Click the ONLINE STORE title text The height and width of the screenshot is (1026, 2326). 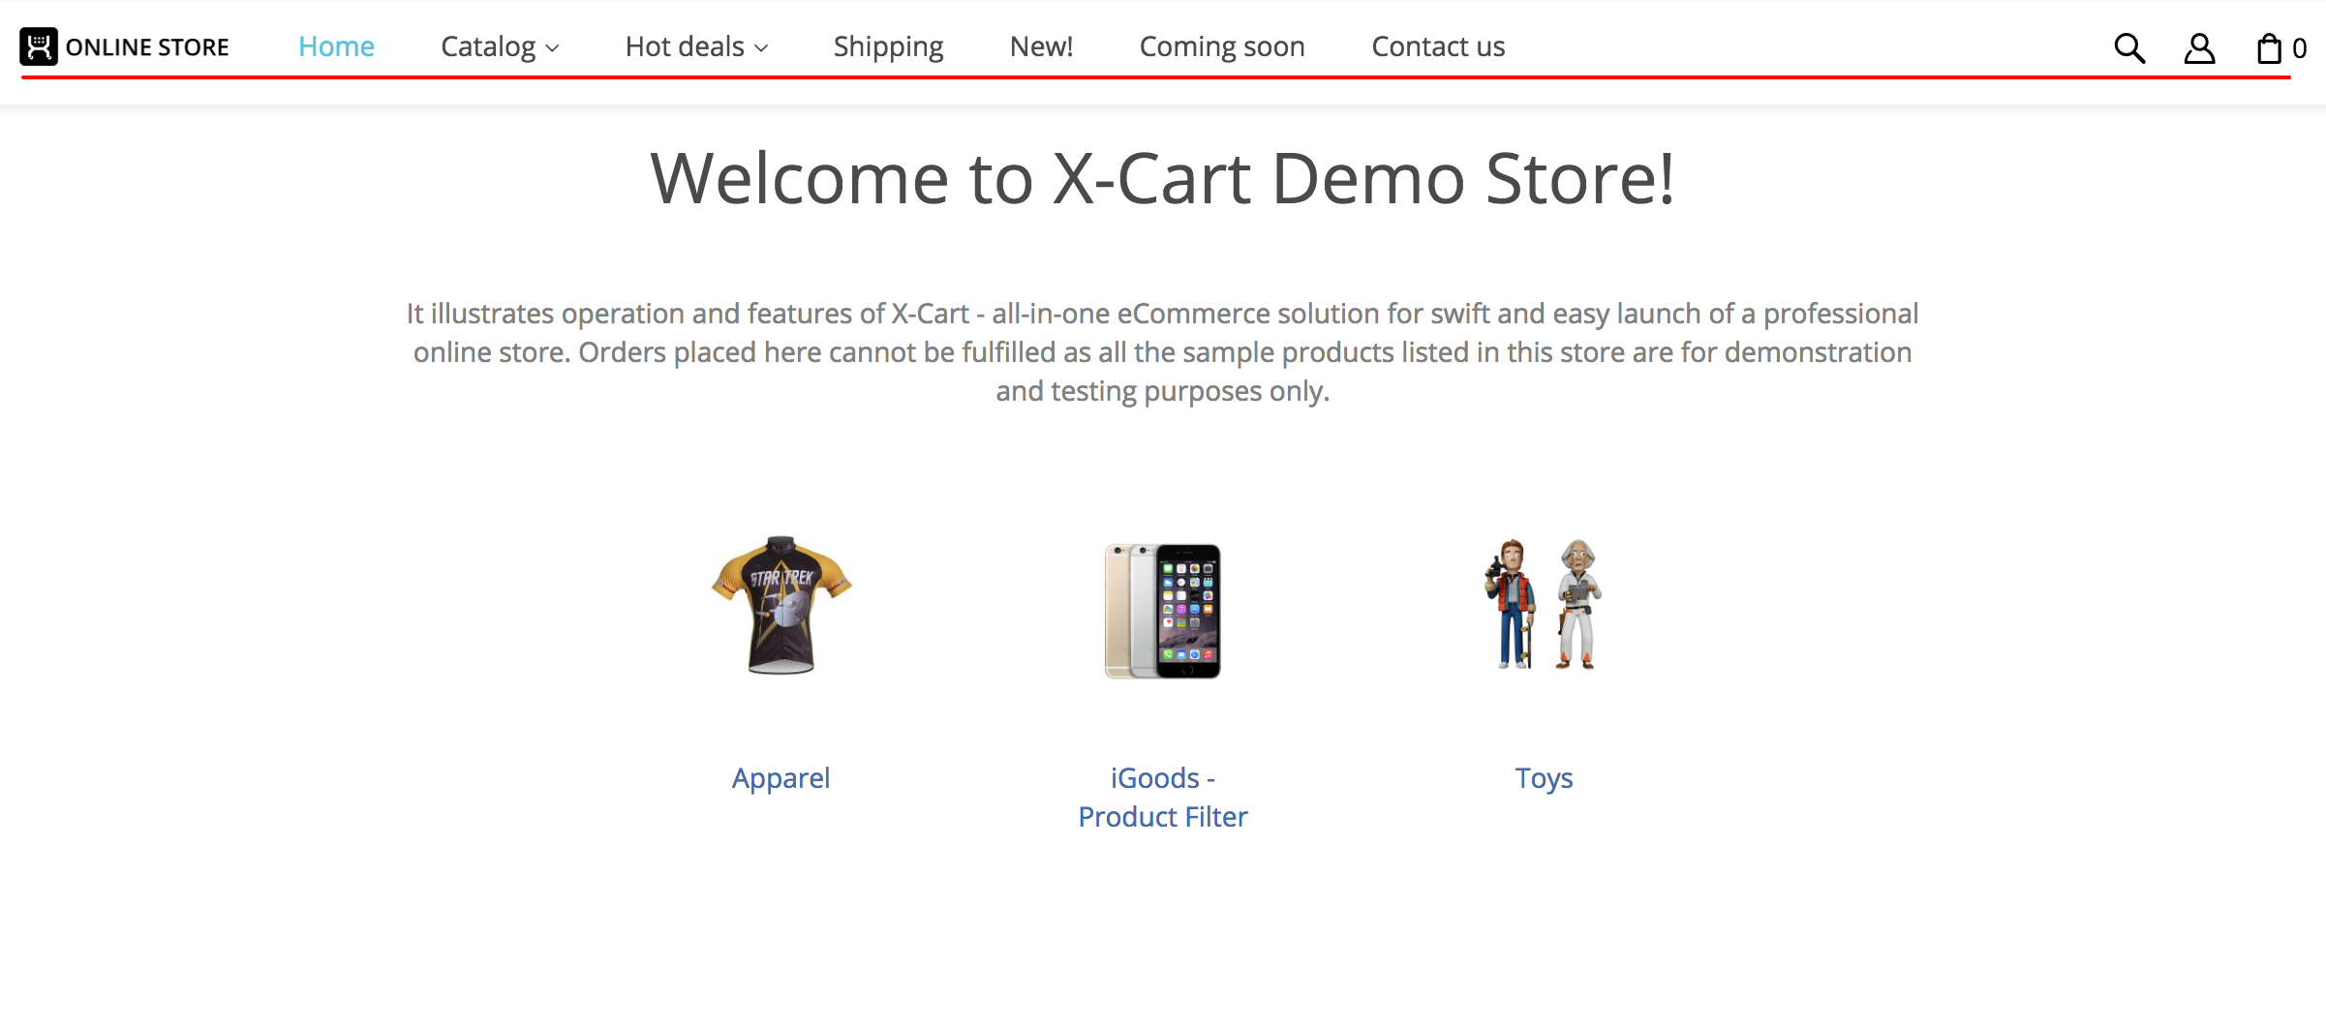click(147, 47)
